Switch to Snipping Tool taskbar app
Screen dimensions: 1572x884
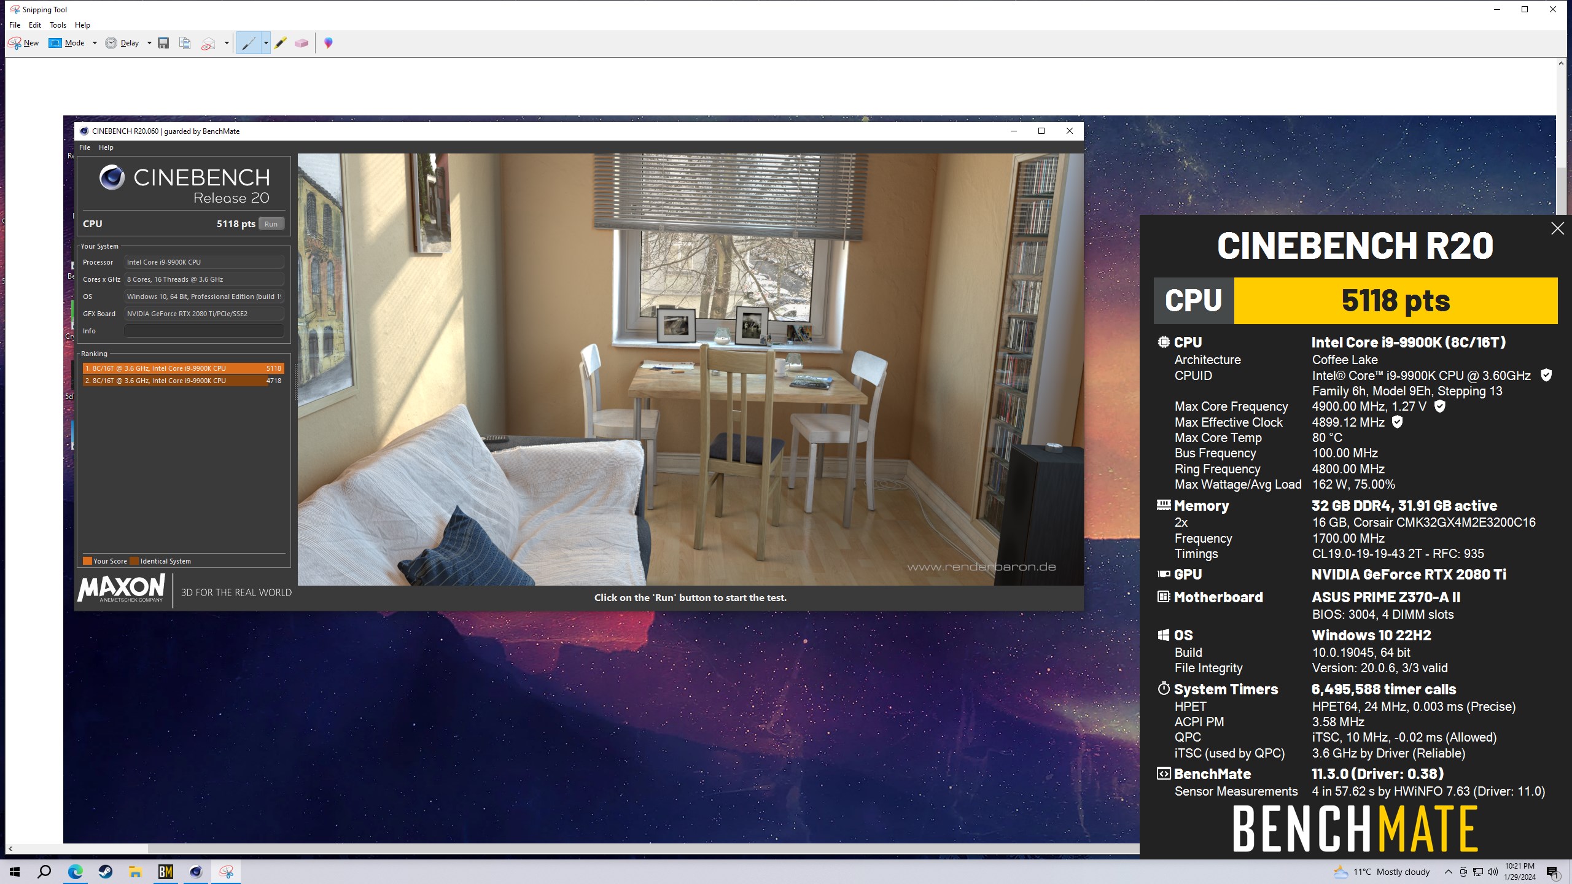coord(226,872)
